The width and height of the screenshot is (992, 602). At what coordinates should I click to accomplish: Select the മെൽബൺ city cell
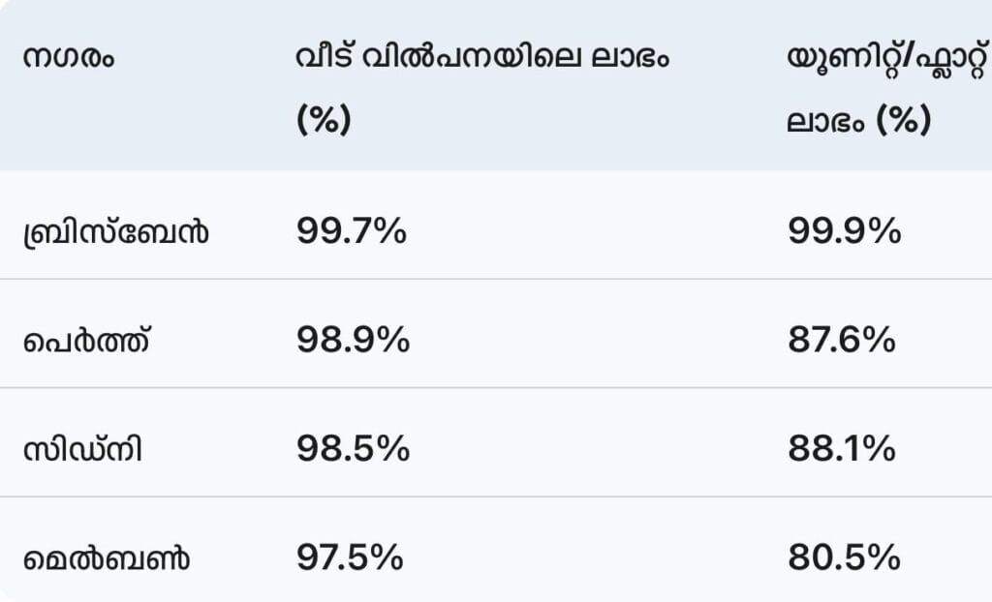click(107, 557)
